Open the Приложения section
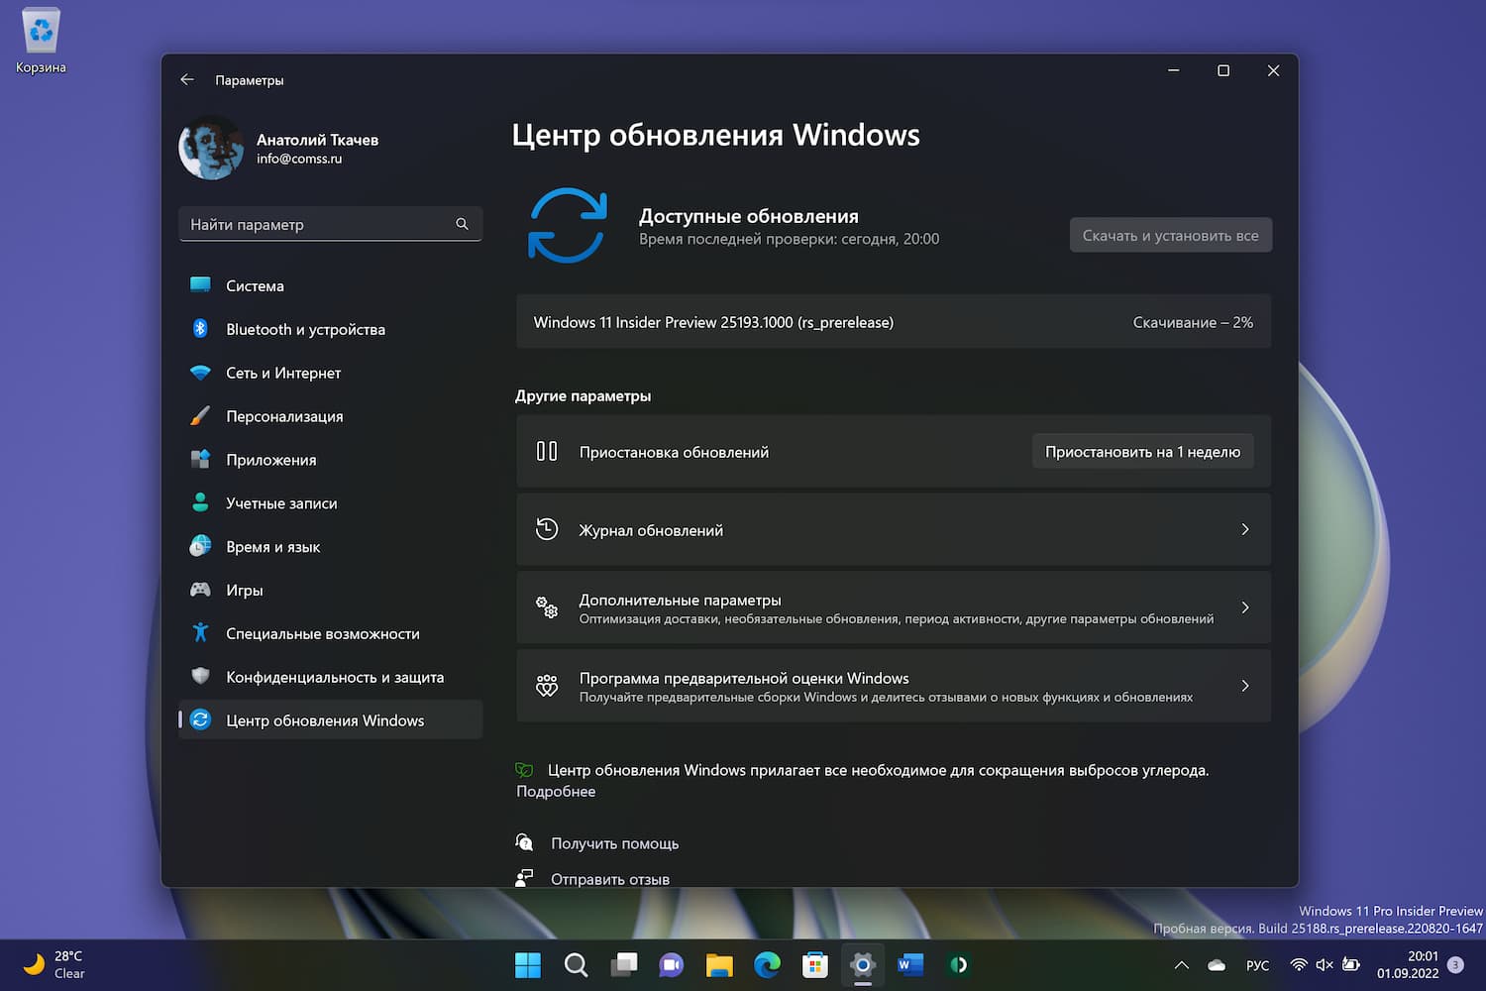 [330, 460]
